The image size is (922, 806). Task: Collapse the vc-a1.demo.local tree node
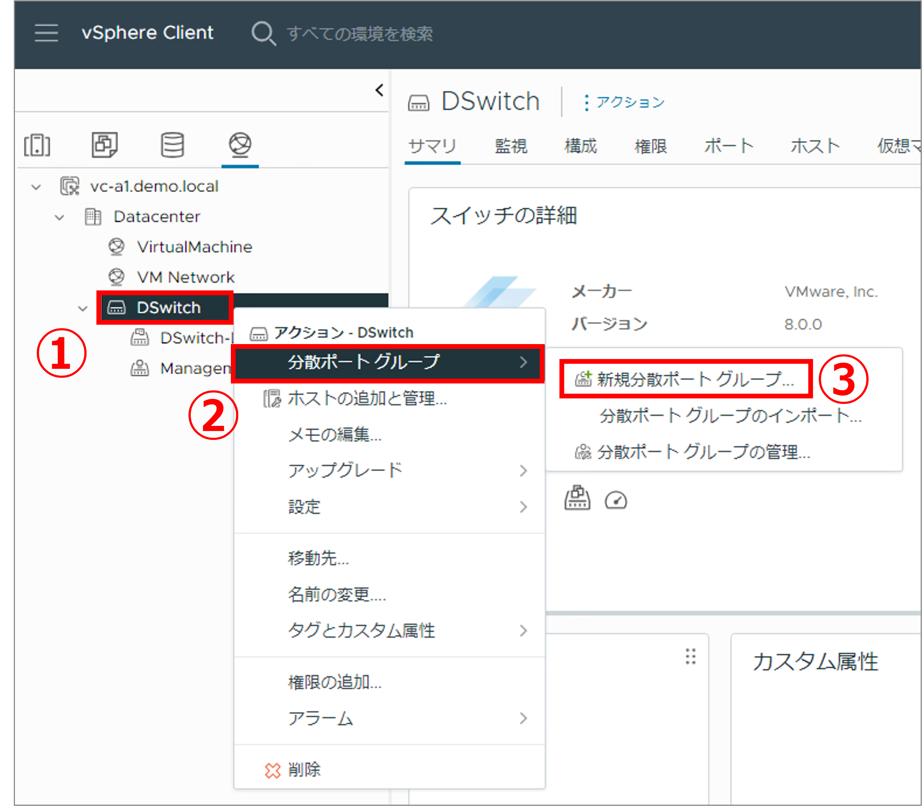(36, 187)
